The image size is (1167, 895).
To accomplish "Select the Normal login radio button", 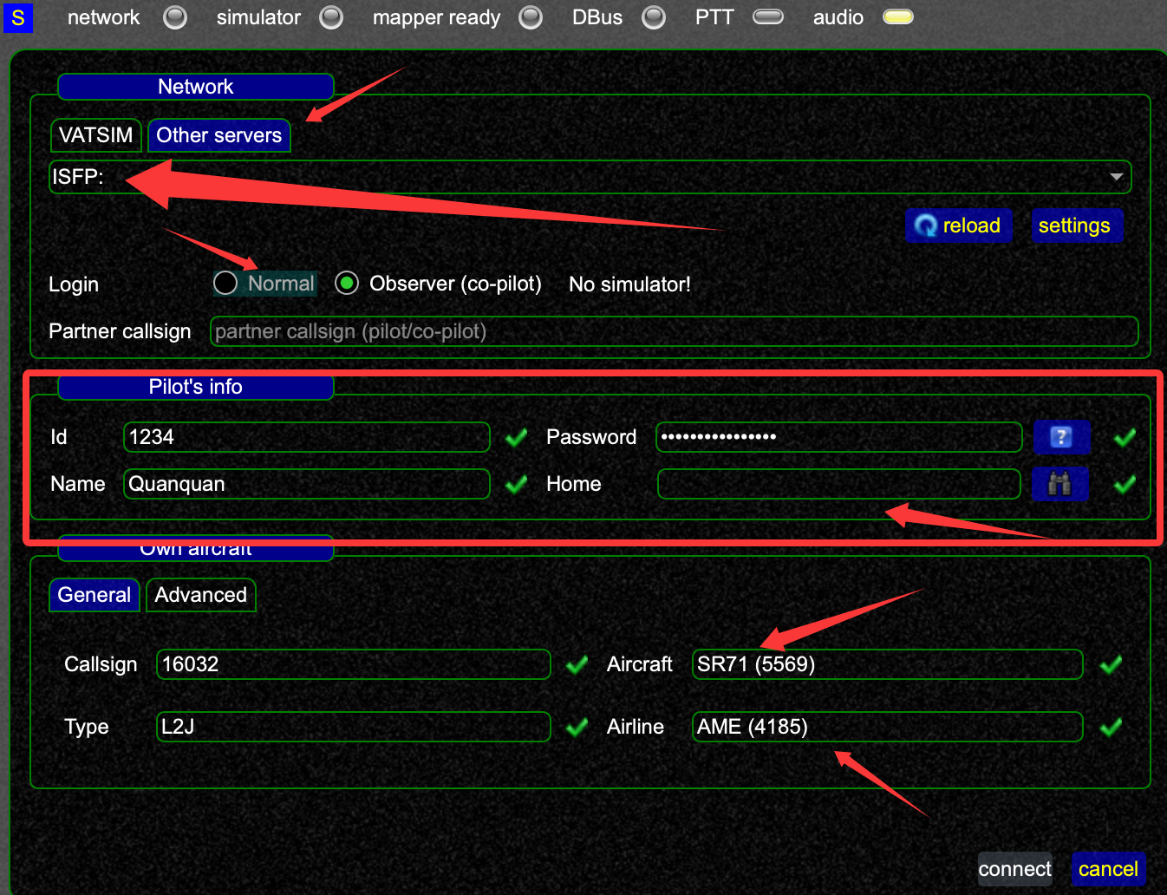I will pos(225,283).
